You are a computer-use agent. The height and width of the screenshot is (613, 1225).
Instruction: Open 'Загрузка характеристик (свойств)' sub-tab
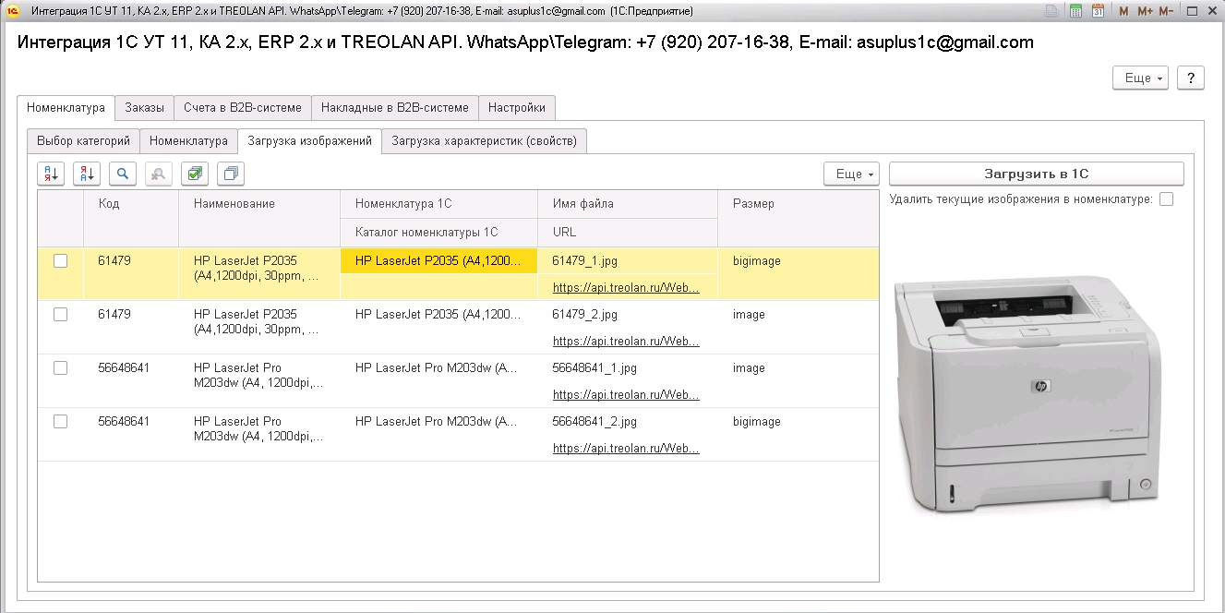(x=485, y=141)
